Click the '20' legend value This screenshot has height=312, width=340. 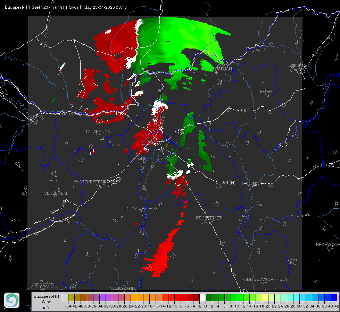coord(268,306)
